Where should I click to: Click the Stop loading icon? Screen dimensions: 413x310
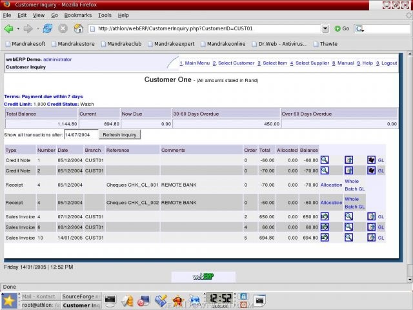click(63, 28)
